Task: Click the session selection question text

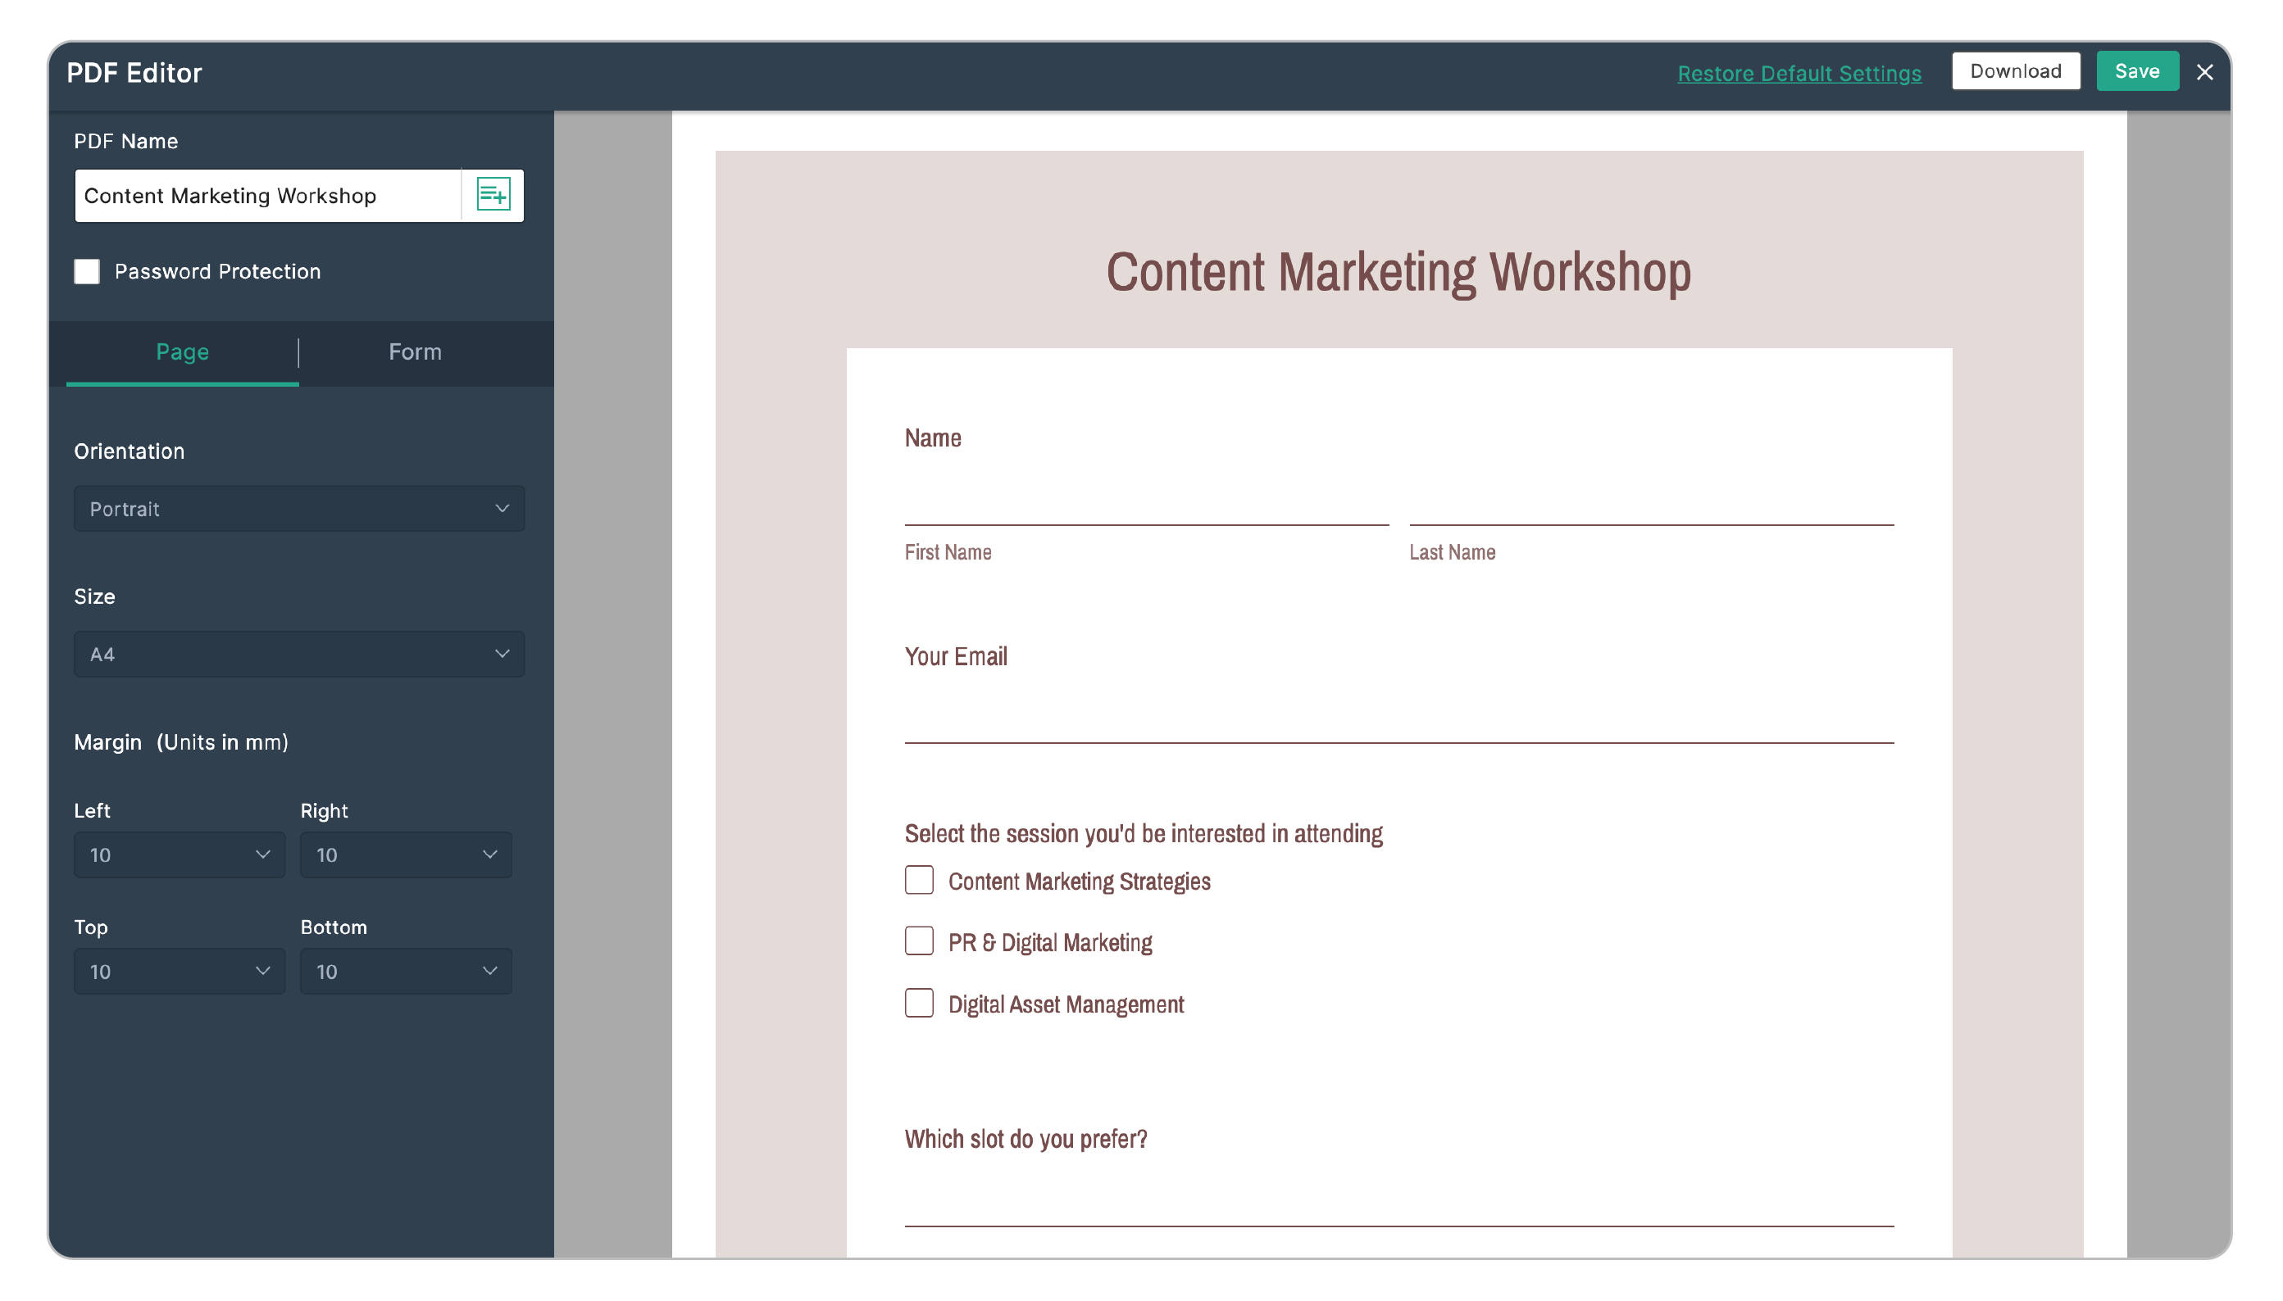Action: (1144, 834)
